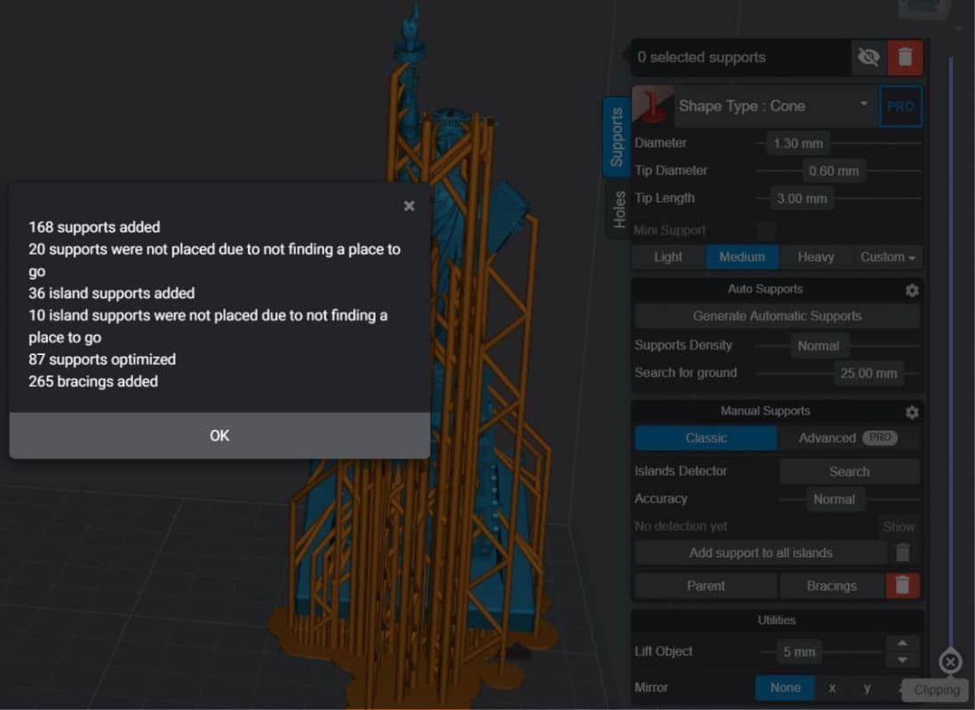Click the Bracings button

click(831, 586)
